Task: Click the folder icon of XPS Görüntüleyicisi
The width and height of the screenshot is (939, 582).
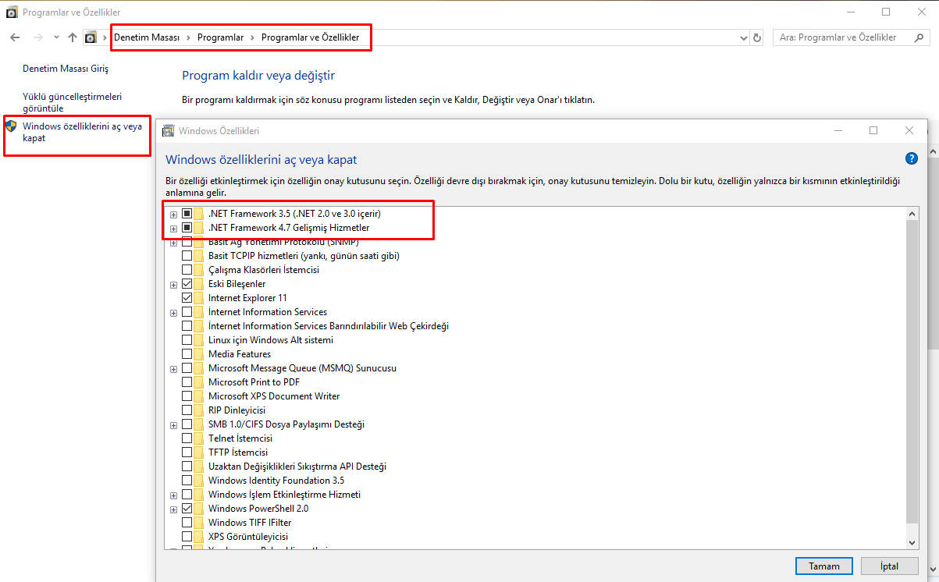Action: click(x=198, y=536)
